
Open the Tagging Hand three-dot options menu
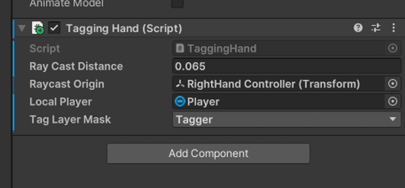(x=394, y=28)
